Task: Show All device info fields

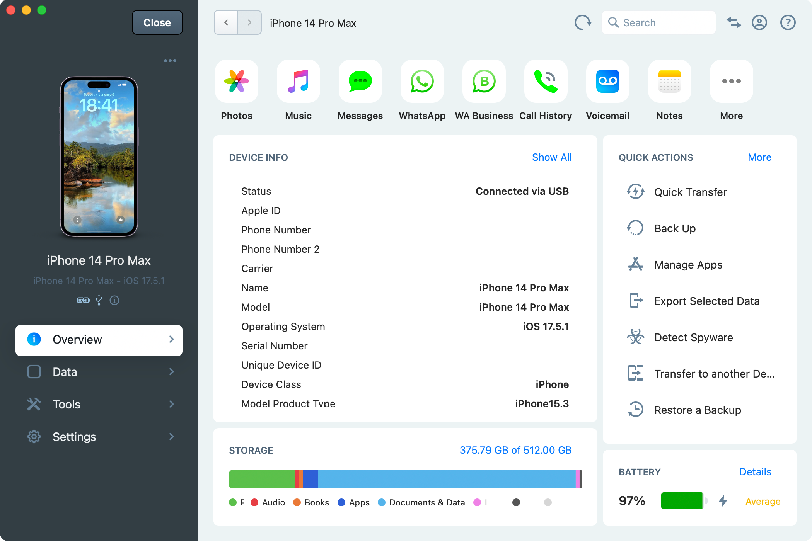Action: (x=551, y=158)
